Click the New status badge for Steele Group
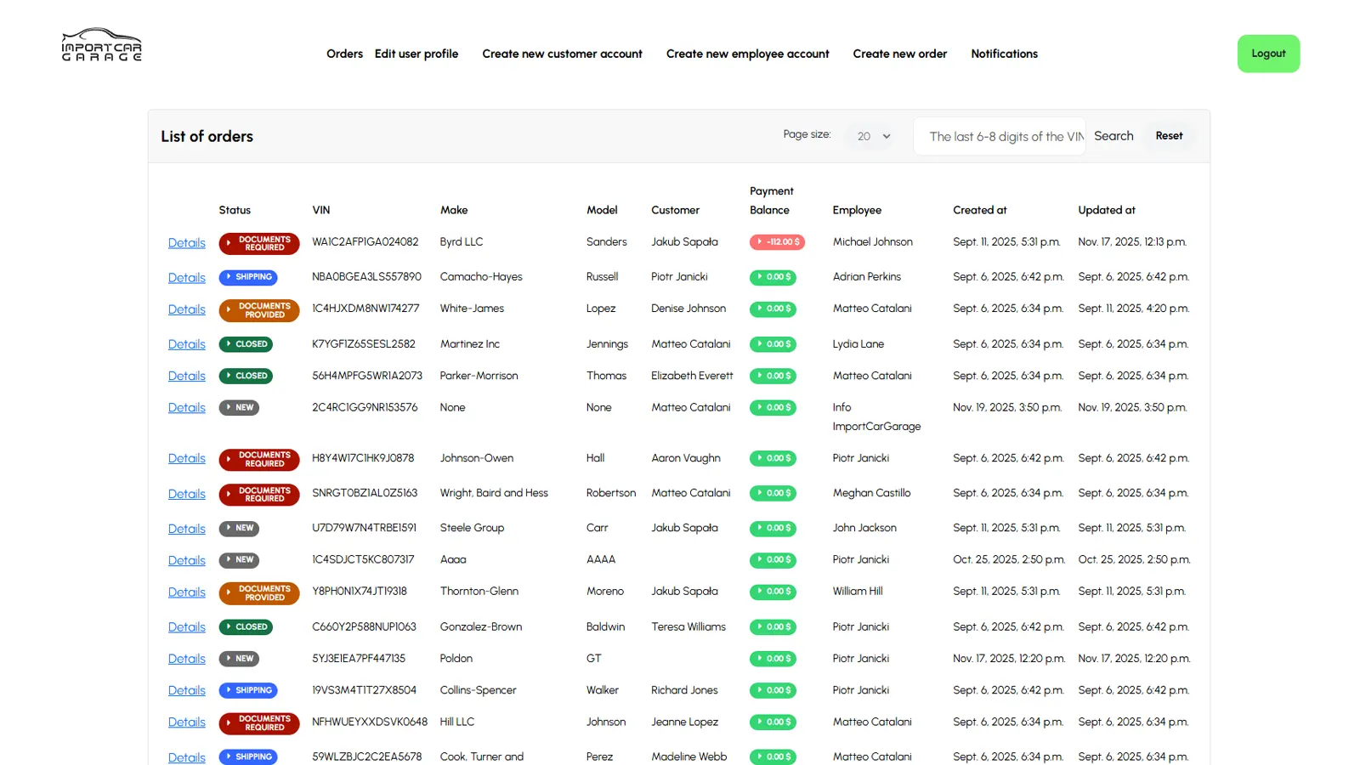This screenshot has height=765, width=1360. (239, 529)
